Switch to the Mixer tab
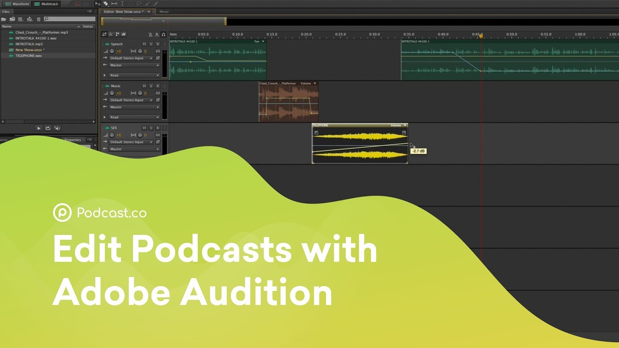The image size is (619, 348). (x=164, y=12)
